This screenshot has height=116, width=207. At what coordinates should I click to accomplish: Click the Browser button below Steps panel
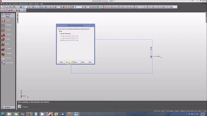coord(8,107)
